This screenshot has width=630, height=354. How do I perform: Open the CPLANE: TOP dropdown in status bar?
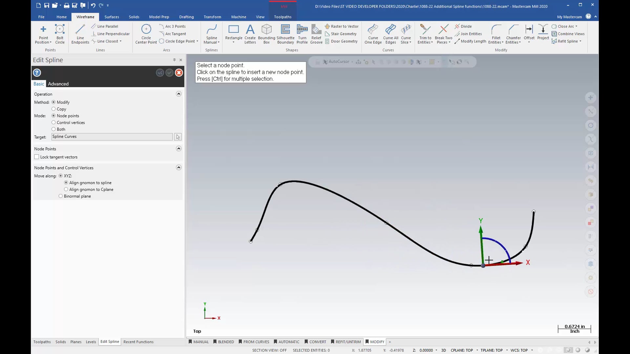477,350
